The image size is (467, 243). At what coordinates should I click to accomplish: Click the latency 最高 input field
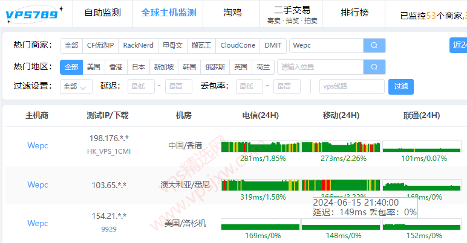(178, 86)
